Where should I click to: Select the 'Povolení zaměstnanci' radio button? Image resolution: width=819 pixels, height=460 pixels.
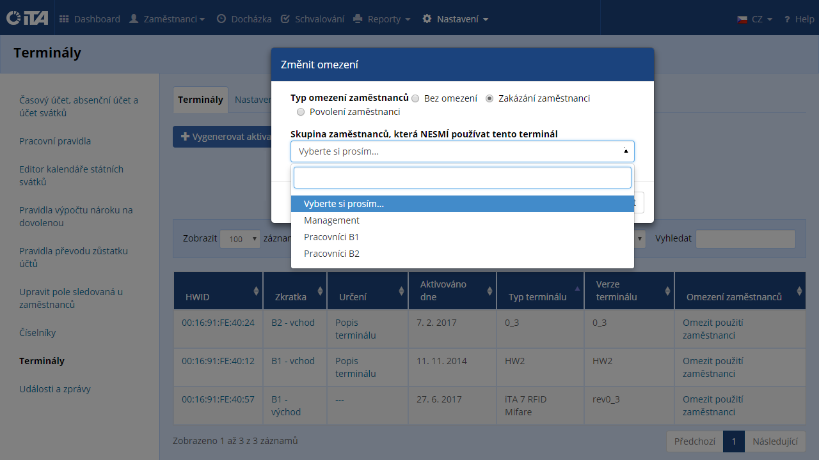(301, 112)
